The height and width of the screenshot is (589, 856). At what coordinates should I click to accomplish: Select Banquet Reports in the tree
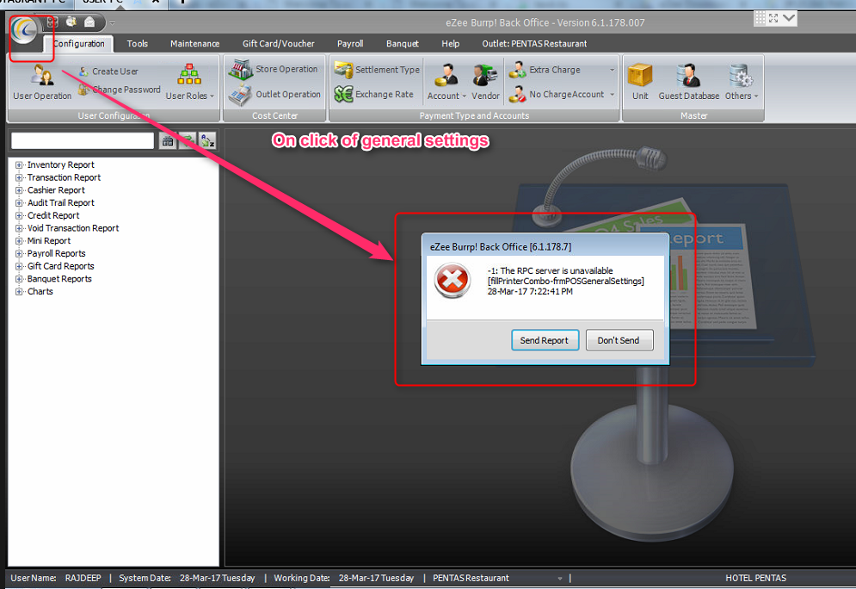(x=59, y=279)
